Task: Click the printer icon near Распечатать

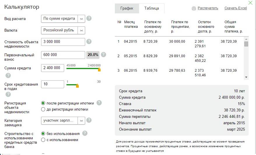Action: (194, 8)
